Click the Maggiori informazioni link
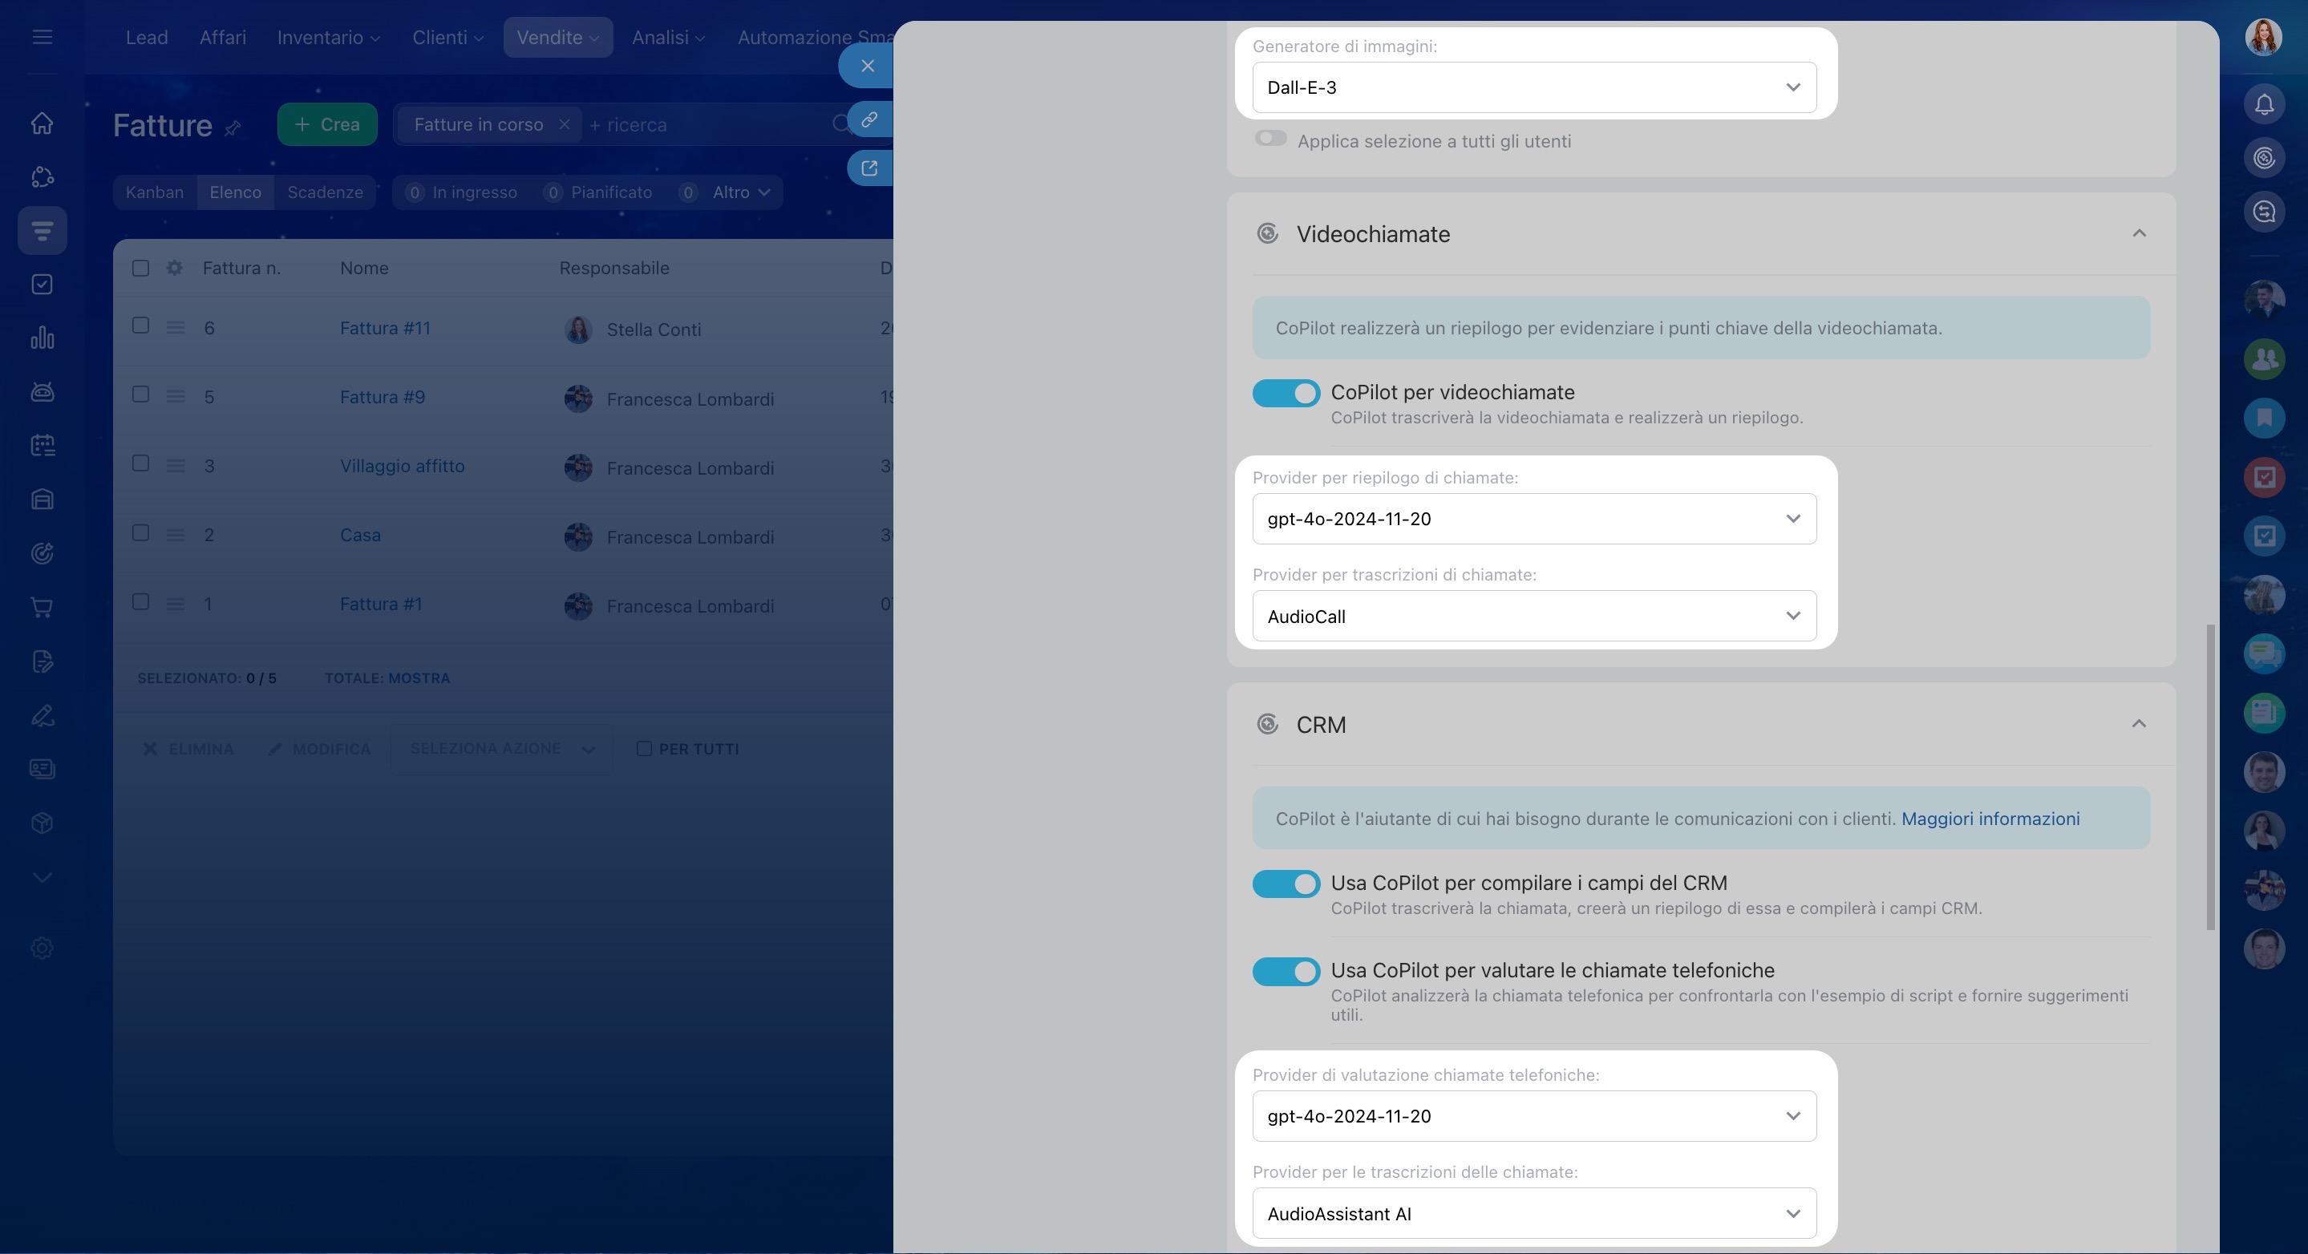Viewport: 2308px width, 1254px height. 1990,819
